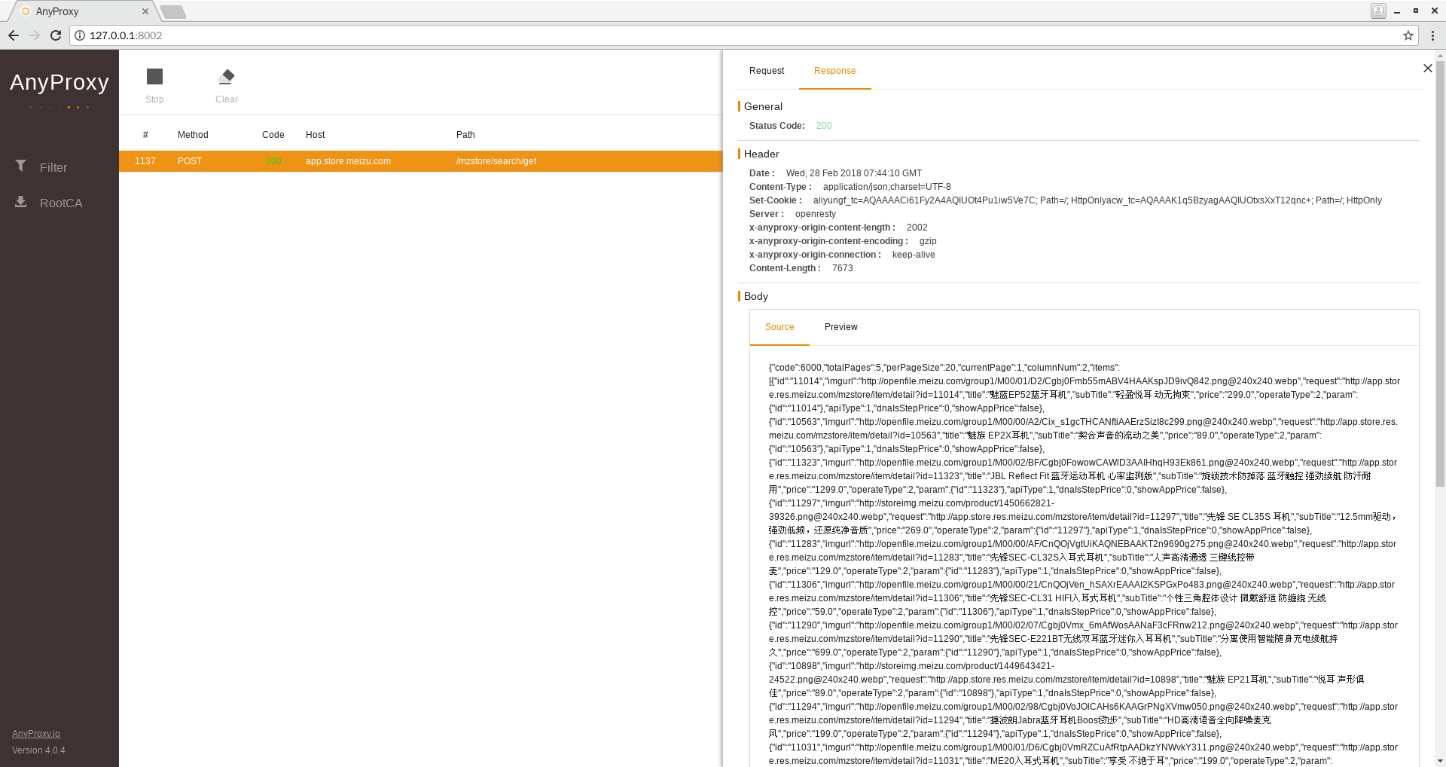Click the Code column header
Screen dimensions: 1446x767
[273, 135]
